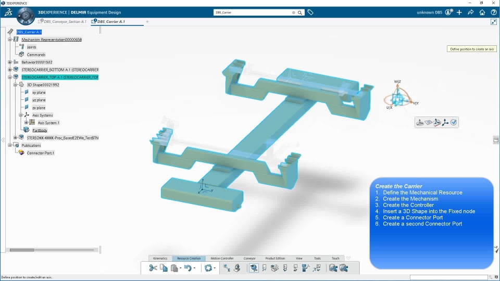Open the View tab in action bar
The width and height of the screenshot is (500, 281).
tap(299, 259)
